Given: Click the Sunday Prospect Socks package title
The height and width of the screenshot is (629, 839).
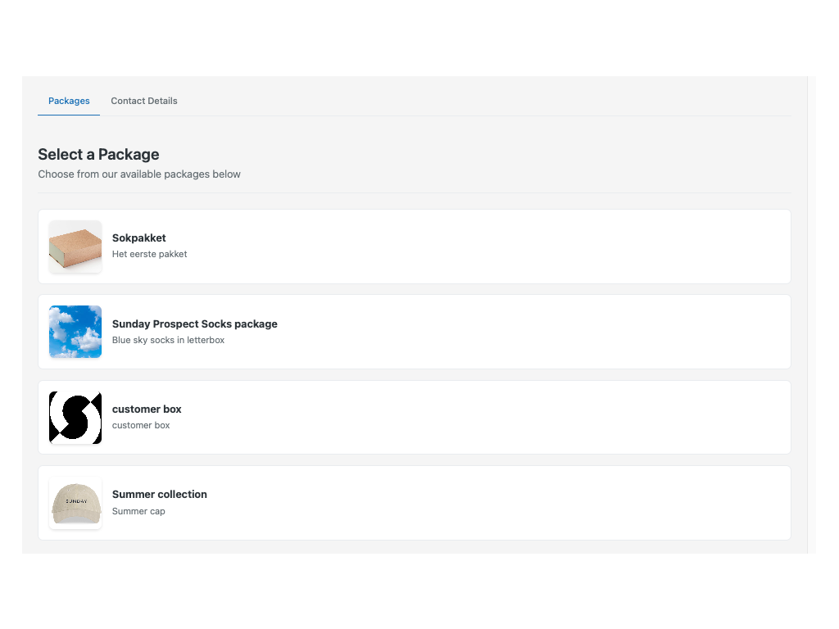Looking at the screenshot, I should coord(194,324).
